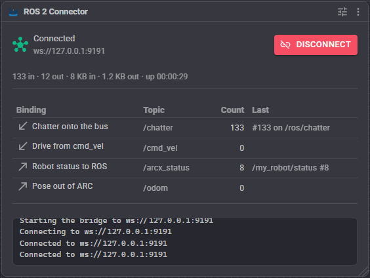370x278 pixels.
Task: Click the ROS 2 Connector title text
Action: pyautogui.click(x=56, y=12)
